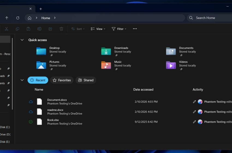Click the Document.docx file icon
Screen dimensions: 232x153
39,102
